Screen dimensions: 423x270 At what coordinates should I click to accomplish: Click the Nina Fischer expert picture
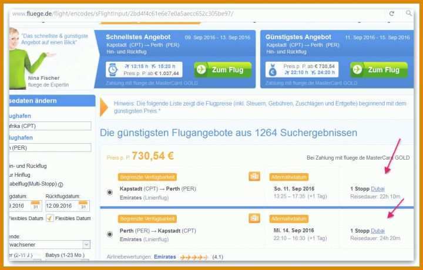27,58
